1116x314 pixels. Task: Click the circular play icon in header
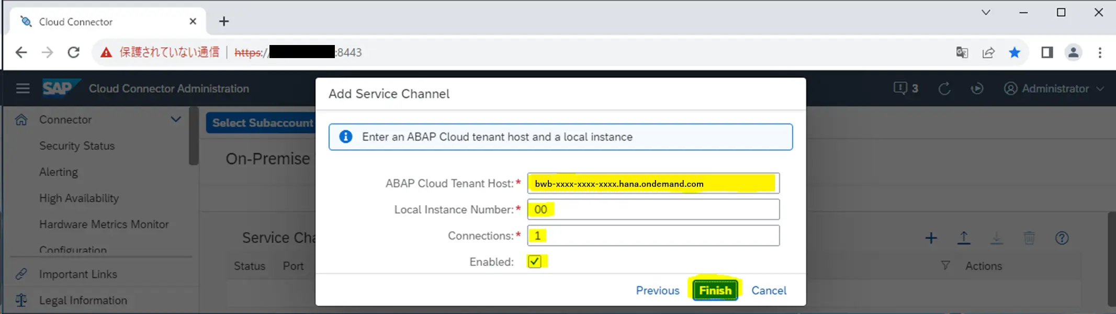[x=977, y=88]
